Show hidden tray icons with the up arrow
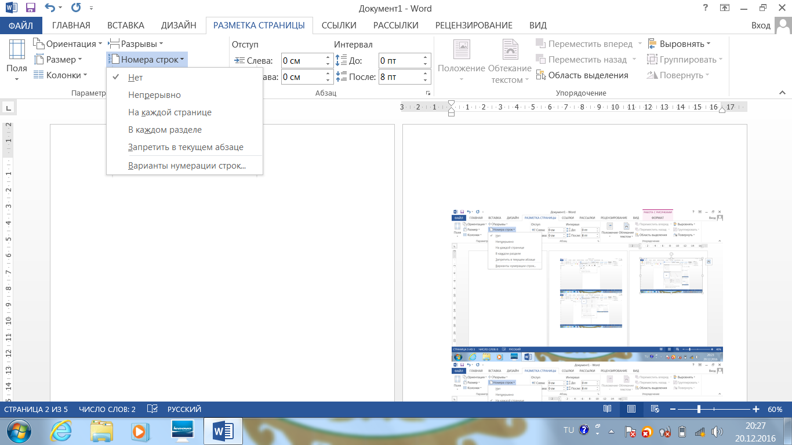Viewport: 792px width, 445px height. [611, 432]
